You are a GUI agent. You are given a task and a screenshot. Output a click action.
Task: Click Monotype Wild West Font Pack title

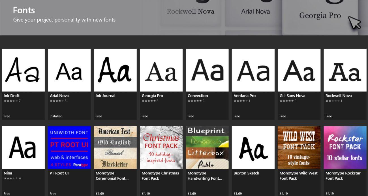coord(299,176)
